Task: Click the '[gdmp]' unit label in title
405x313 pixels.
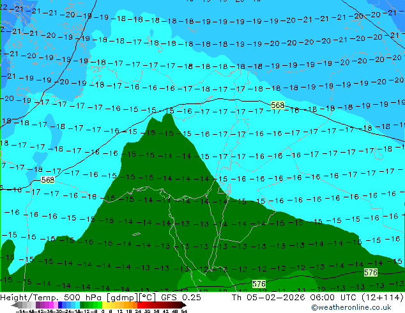Action: [121, 297]
